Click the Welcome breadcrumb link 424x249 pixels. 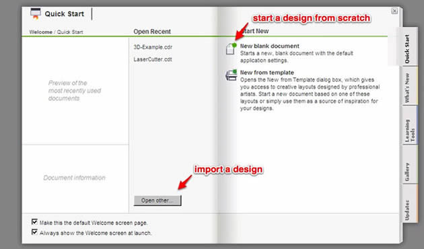pos(40,32)
